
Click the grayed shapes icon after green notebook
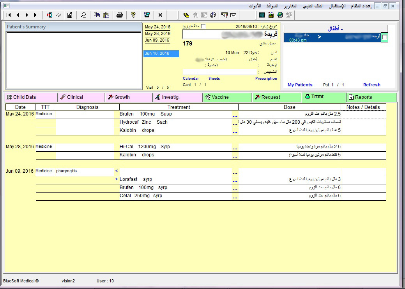coord(289,15)
